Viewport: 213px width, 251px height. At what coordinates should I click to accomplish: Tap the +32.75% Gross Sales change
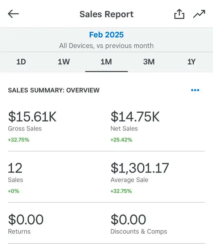point(19,140)
